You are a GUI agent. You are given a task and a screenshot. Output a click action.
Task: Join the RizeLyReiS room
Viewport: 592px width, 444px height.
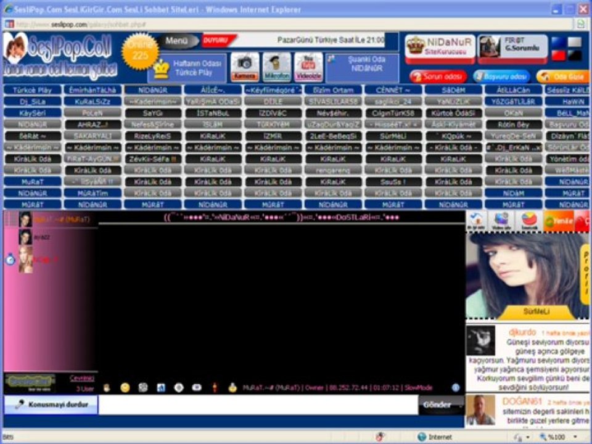coord(152,136)
